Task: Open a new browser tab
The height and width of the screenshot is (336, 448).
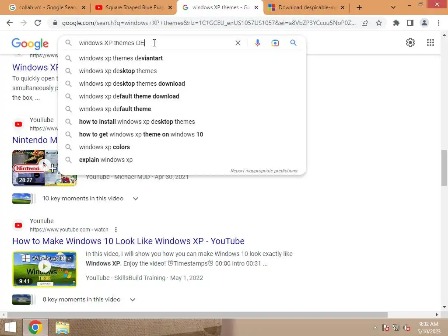Action: [x=359, y=7]
